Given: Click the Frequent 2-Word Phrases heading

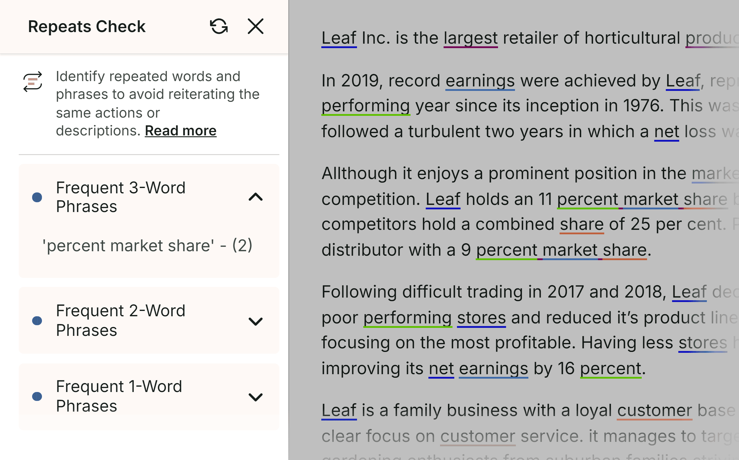Looking at the screenshot, I should tap(121, 320).
